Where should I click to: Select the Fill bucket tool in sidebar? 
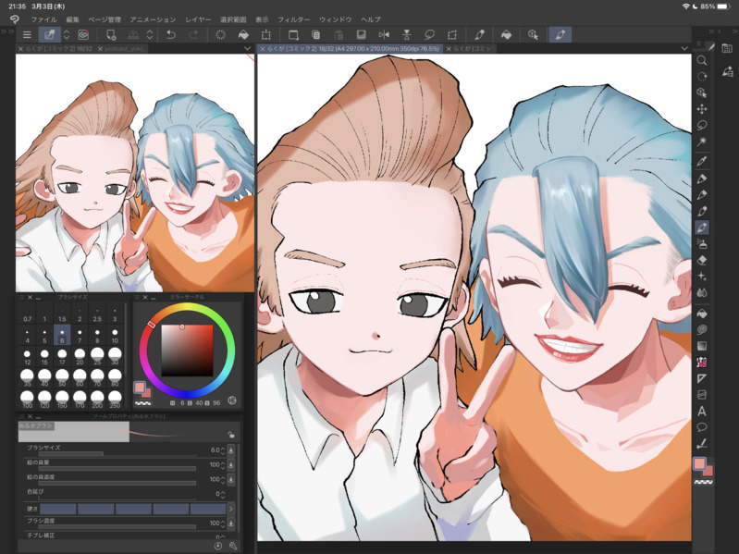pos(702,314)
